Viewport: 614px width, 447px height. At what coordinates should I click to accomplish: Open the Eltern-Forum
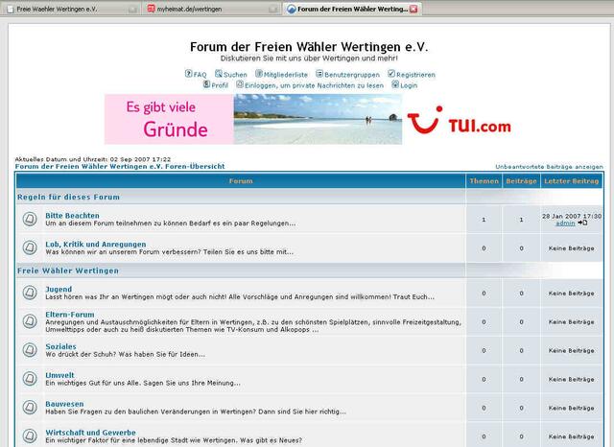(x=70, y=315)
